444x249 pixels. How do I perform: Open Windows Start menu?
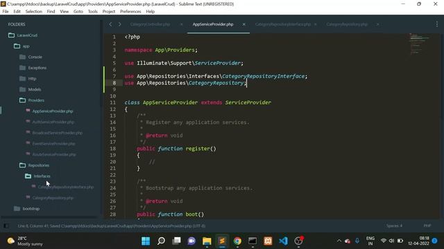coord(146,241)
